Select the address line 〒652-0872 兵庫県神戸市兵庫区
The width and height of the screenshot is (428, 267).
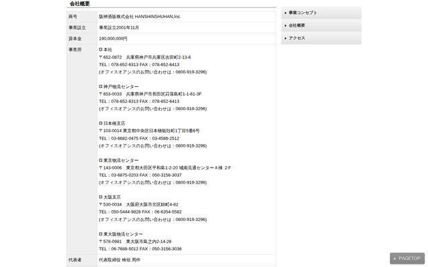(x=144, y=57)
